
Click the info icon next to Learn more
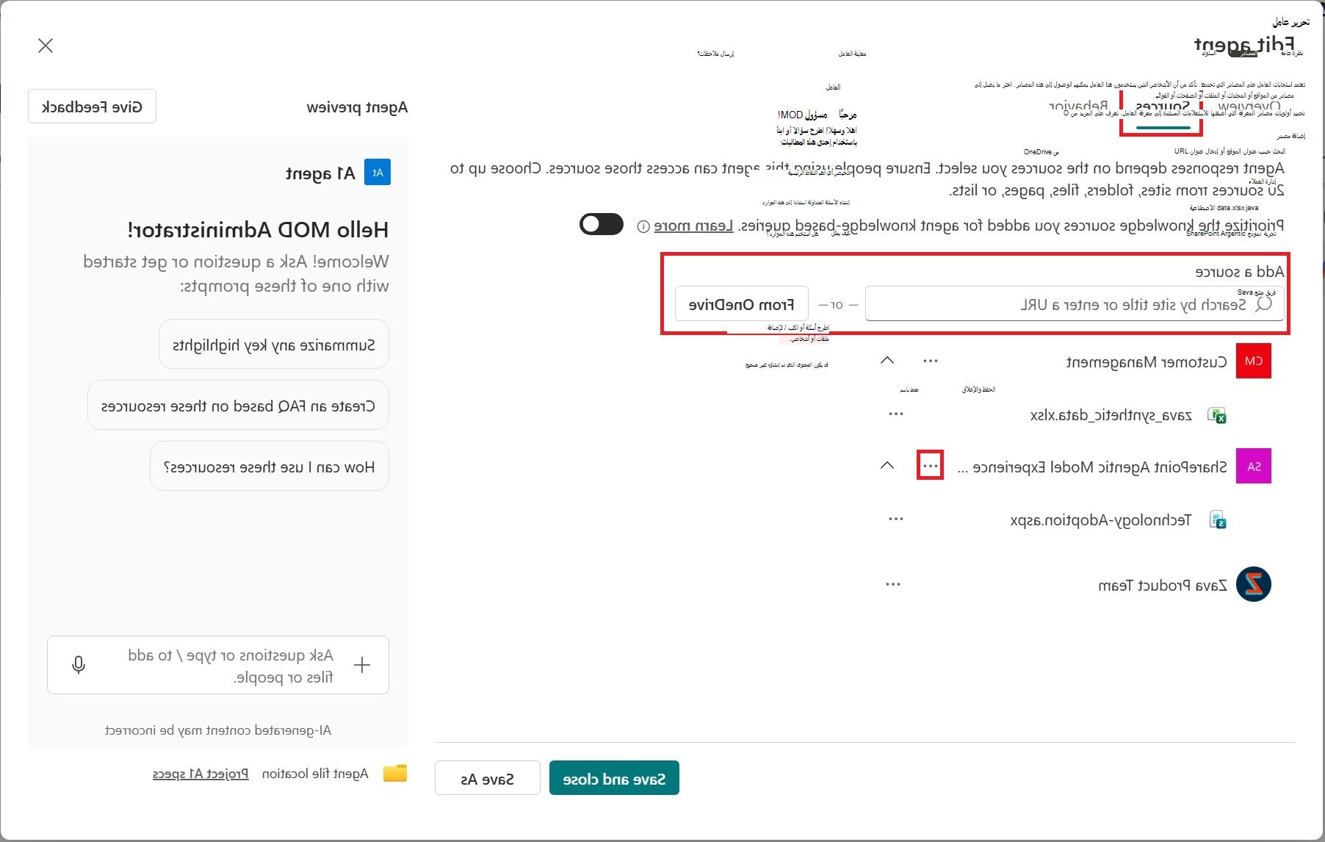[643, 226]
